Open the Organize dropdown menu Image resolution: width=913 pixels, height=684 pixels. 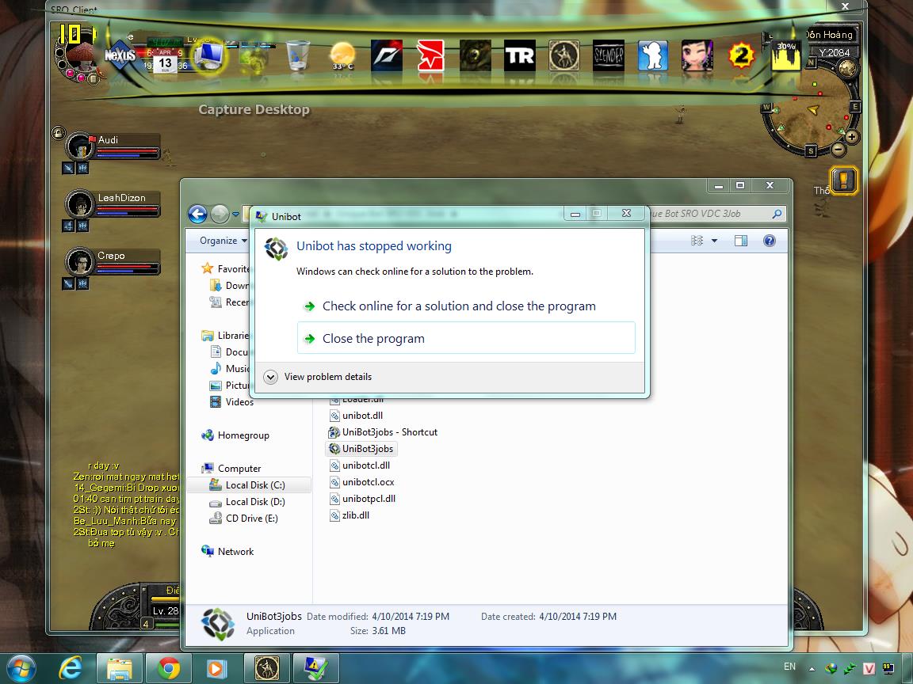coord(223,241)
